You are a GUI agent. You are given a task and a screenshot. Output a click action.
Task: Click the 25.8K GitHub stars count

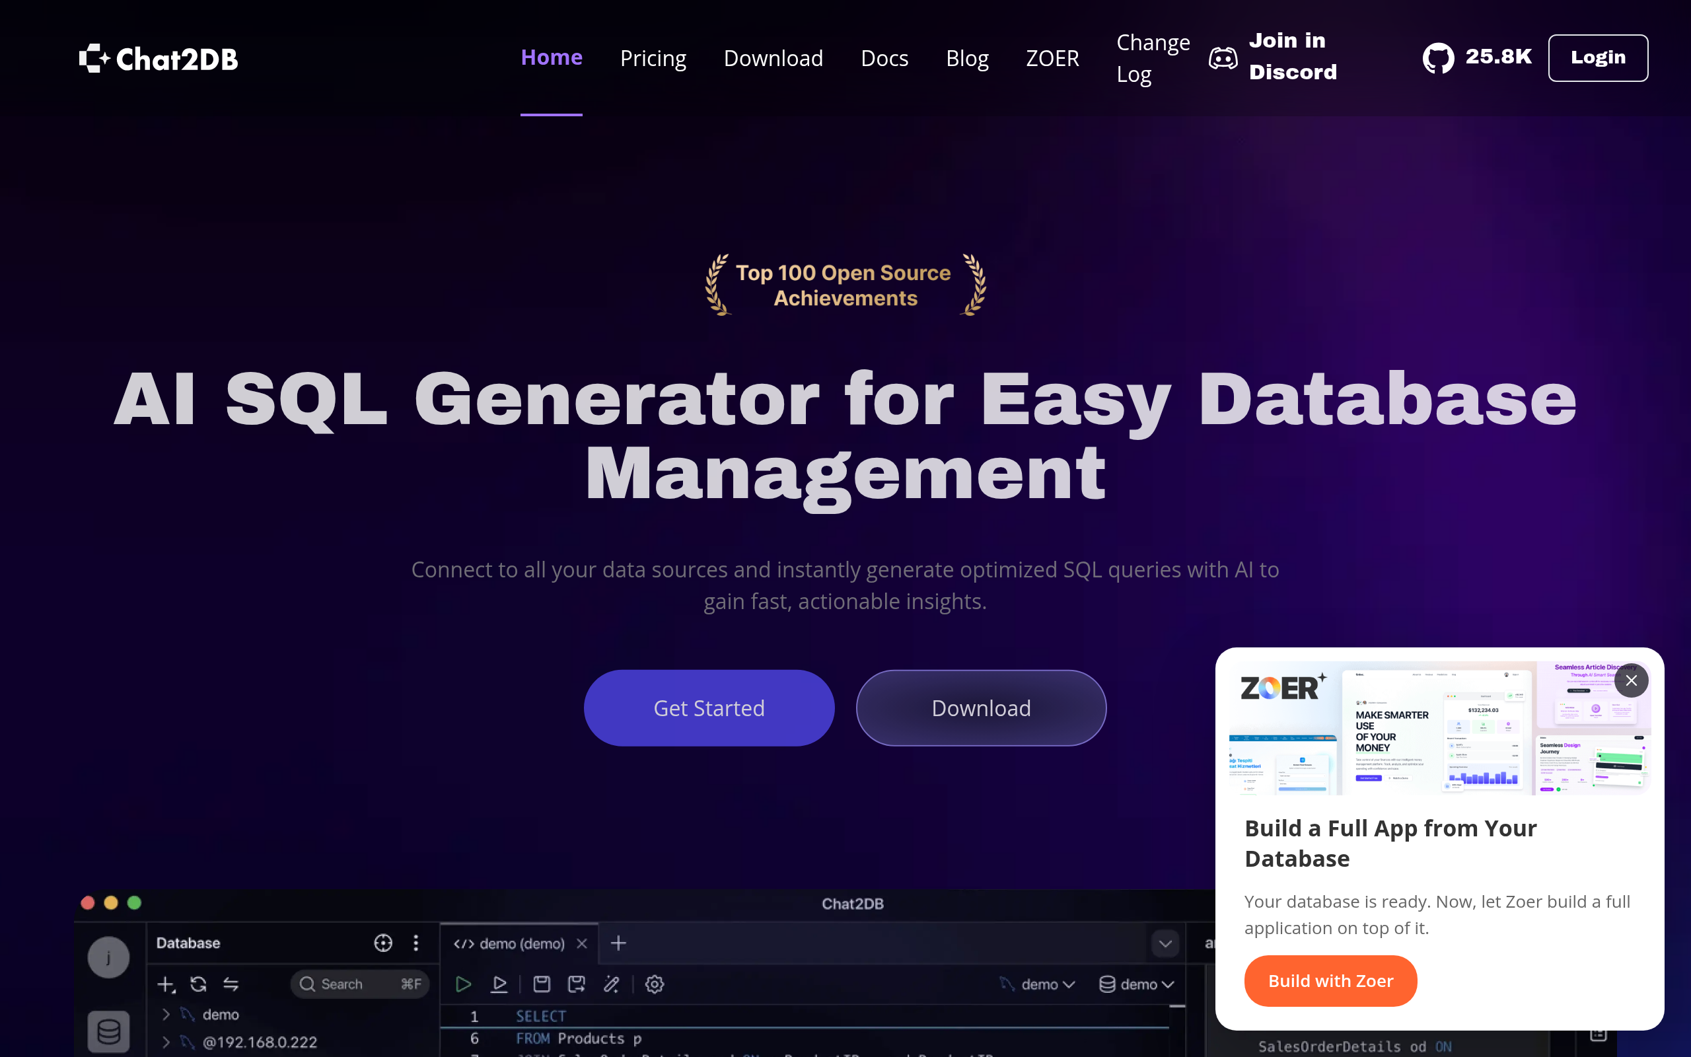coord(1498,57)
